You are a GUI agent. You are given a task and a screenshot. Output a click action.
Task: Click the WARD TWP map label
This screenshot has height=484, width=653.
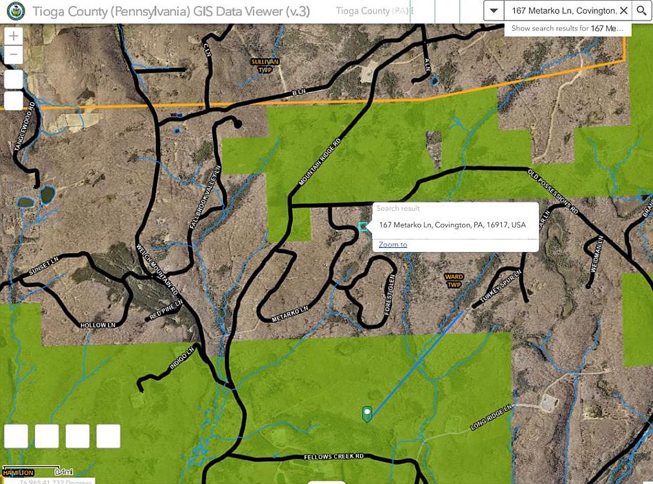pos(454,280)
